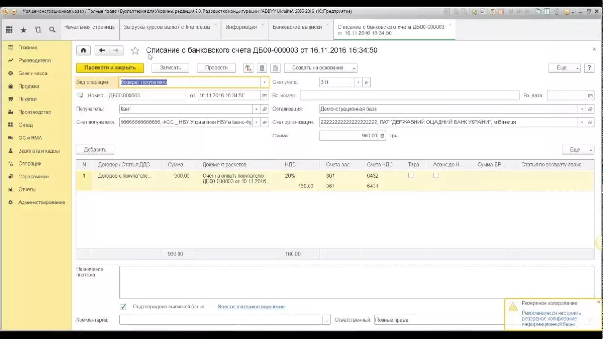Click the Ввести платежное поручение link
Screen dimensions: 603x339
coord(251,307)
